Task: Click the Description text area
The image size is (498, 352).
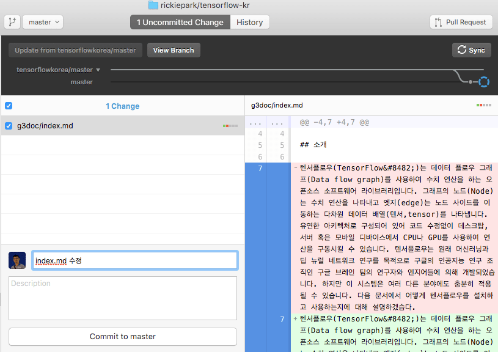Action: pos(123,298)
